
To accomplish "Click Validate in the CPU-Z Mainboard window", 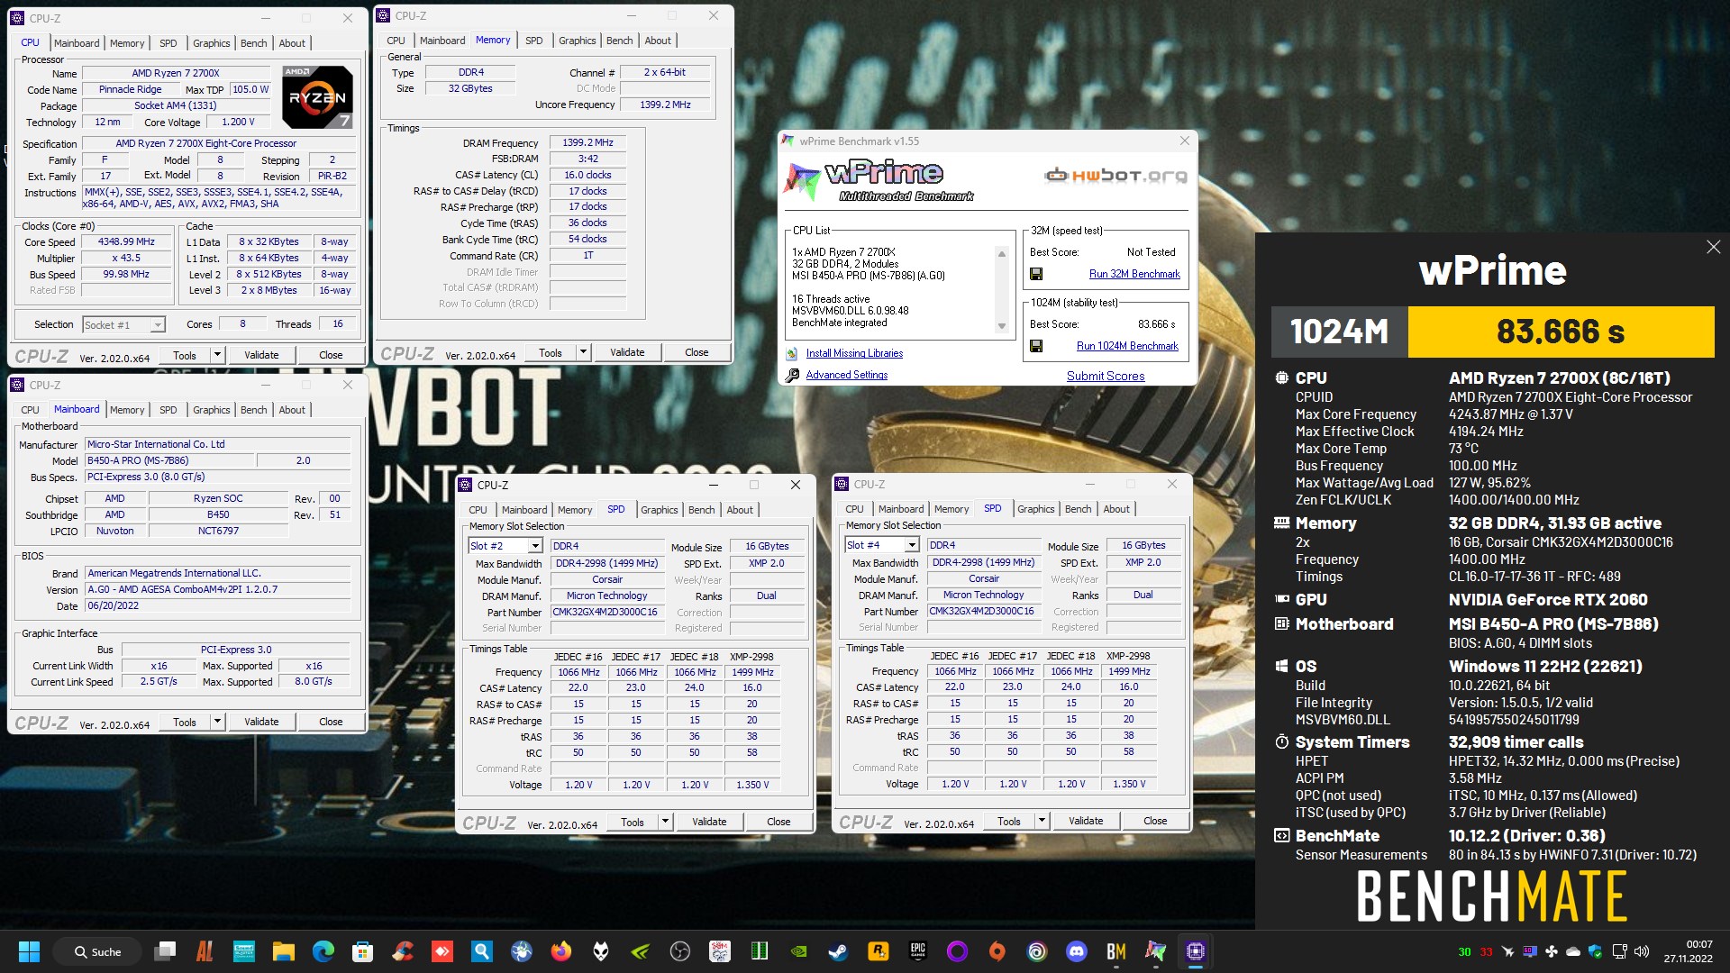I will pyautogui.click(x=261, y=722).
